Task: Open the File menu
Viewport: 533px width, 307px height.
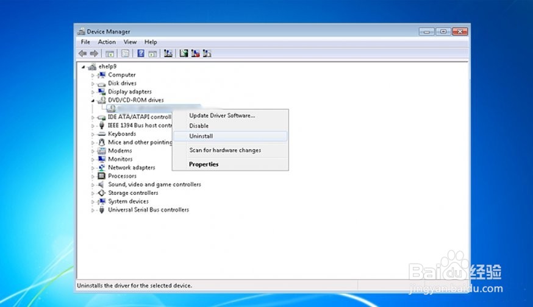Action: point(85,42)
